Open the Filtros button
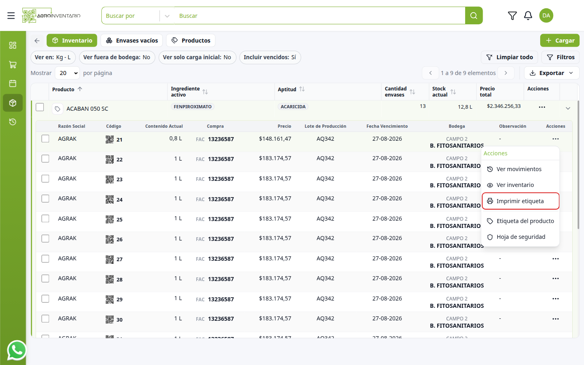This screenshot has width=584, height=365. pyautogui.click(x=560, y=57)
